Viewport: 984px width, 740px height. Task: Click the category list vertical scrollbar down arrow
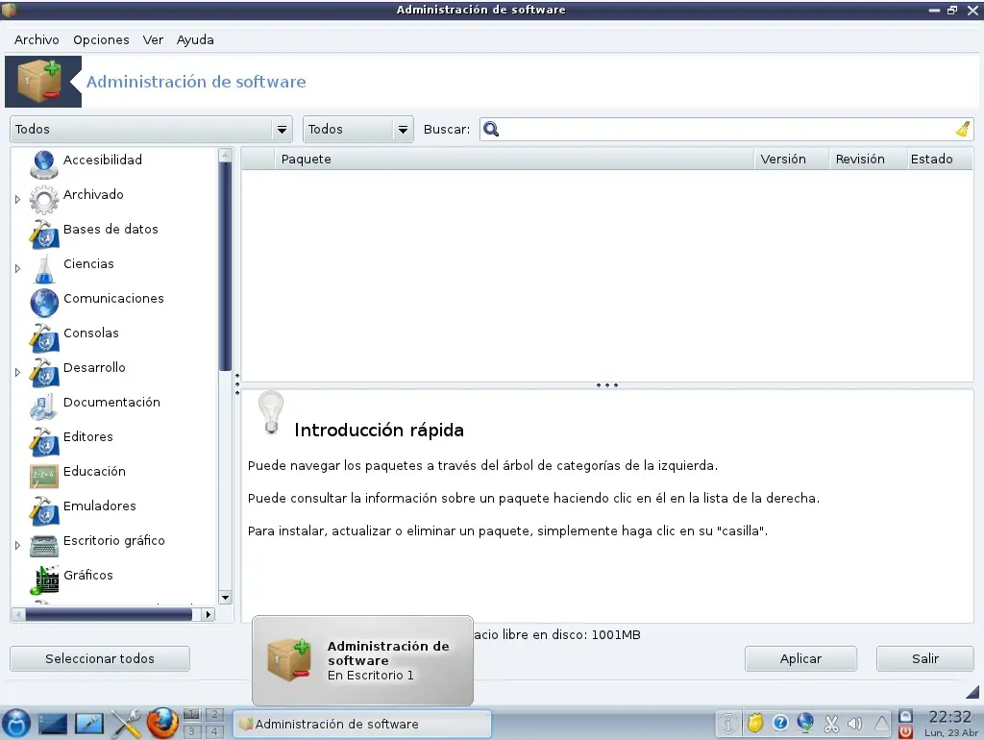pos(225,598)
